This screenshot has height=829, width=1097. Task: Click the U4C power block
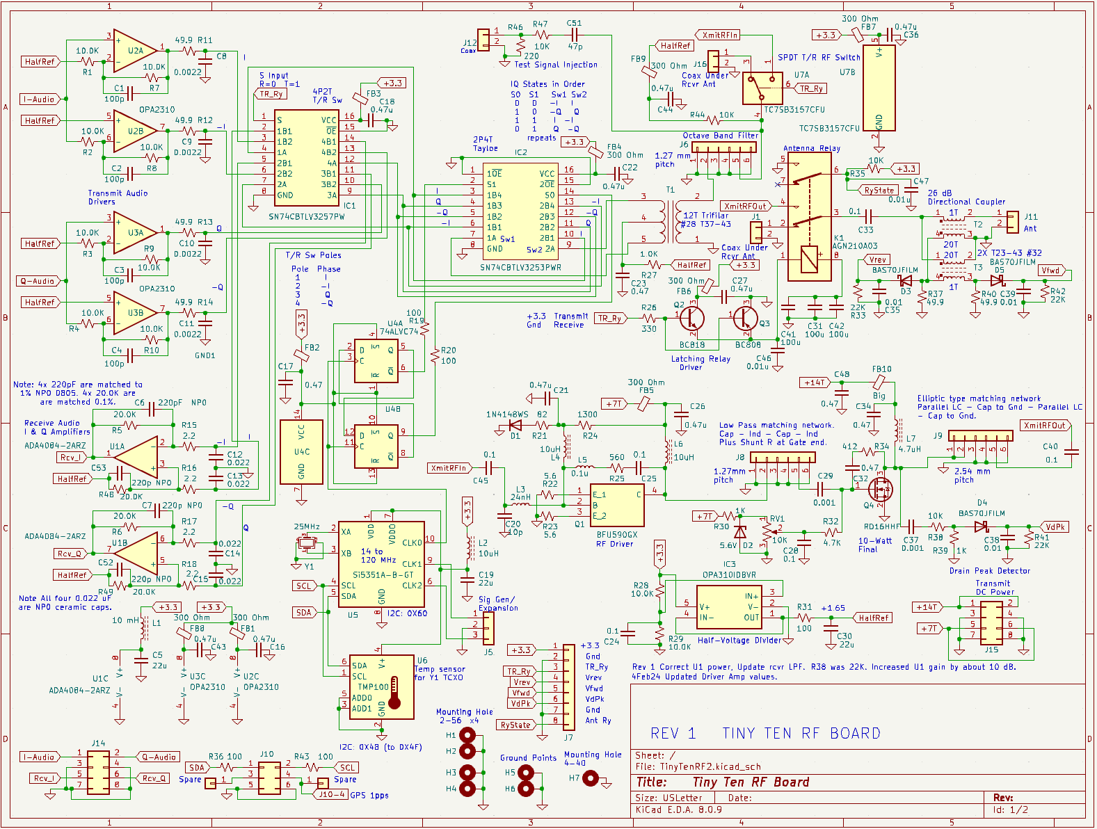(x=301, y=452)
